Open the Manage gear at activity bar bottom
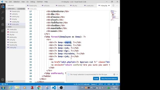This screenshot has height=90, width=160. coord(3,79)
